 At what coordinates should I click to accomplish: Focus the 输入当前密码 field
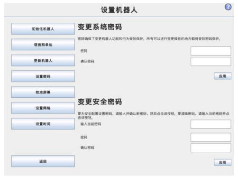[211, 124]
